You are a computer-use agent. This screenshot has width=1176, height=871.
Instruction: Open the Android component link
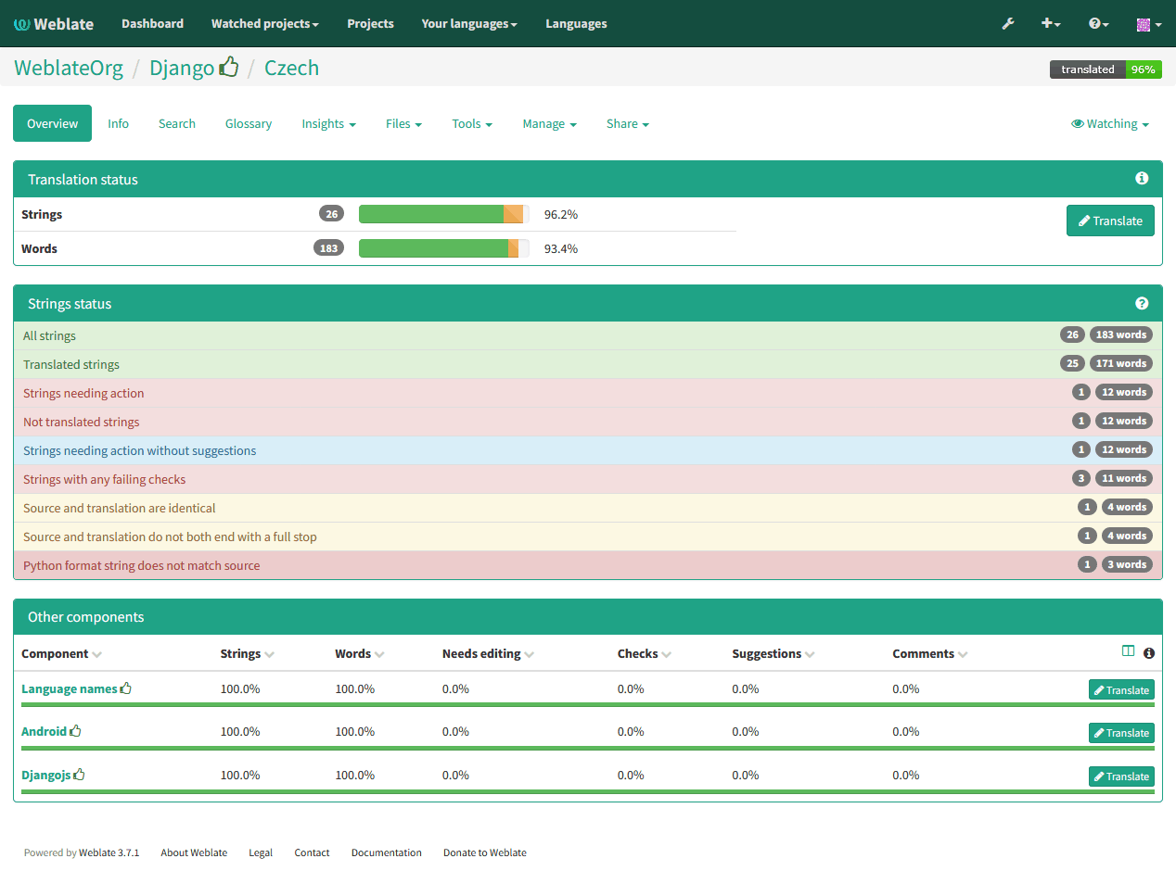click(45, 731)
